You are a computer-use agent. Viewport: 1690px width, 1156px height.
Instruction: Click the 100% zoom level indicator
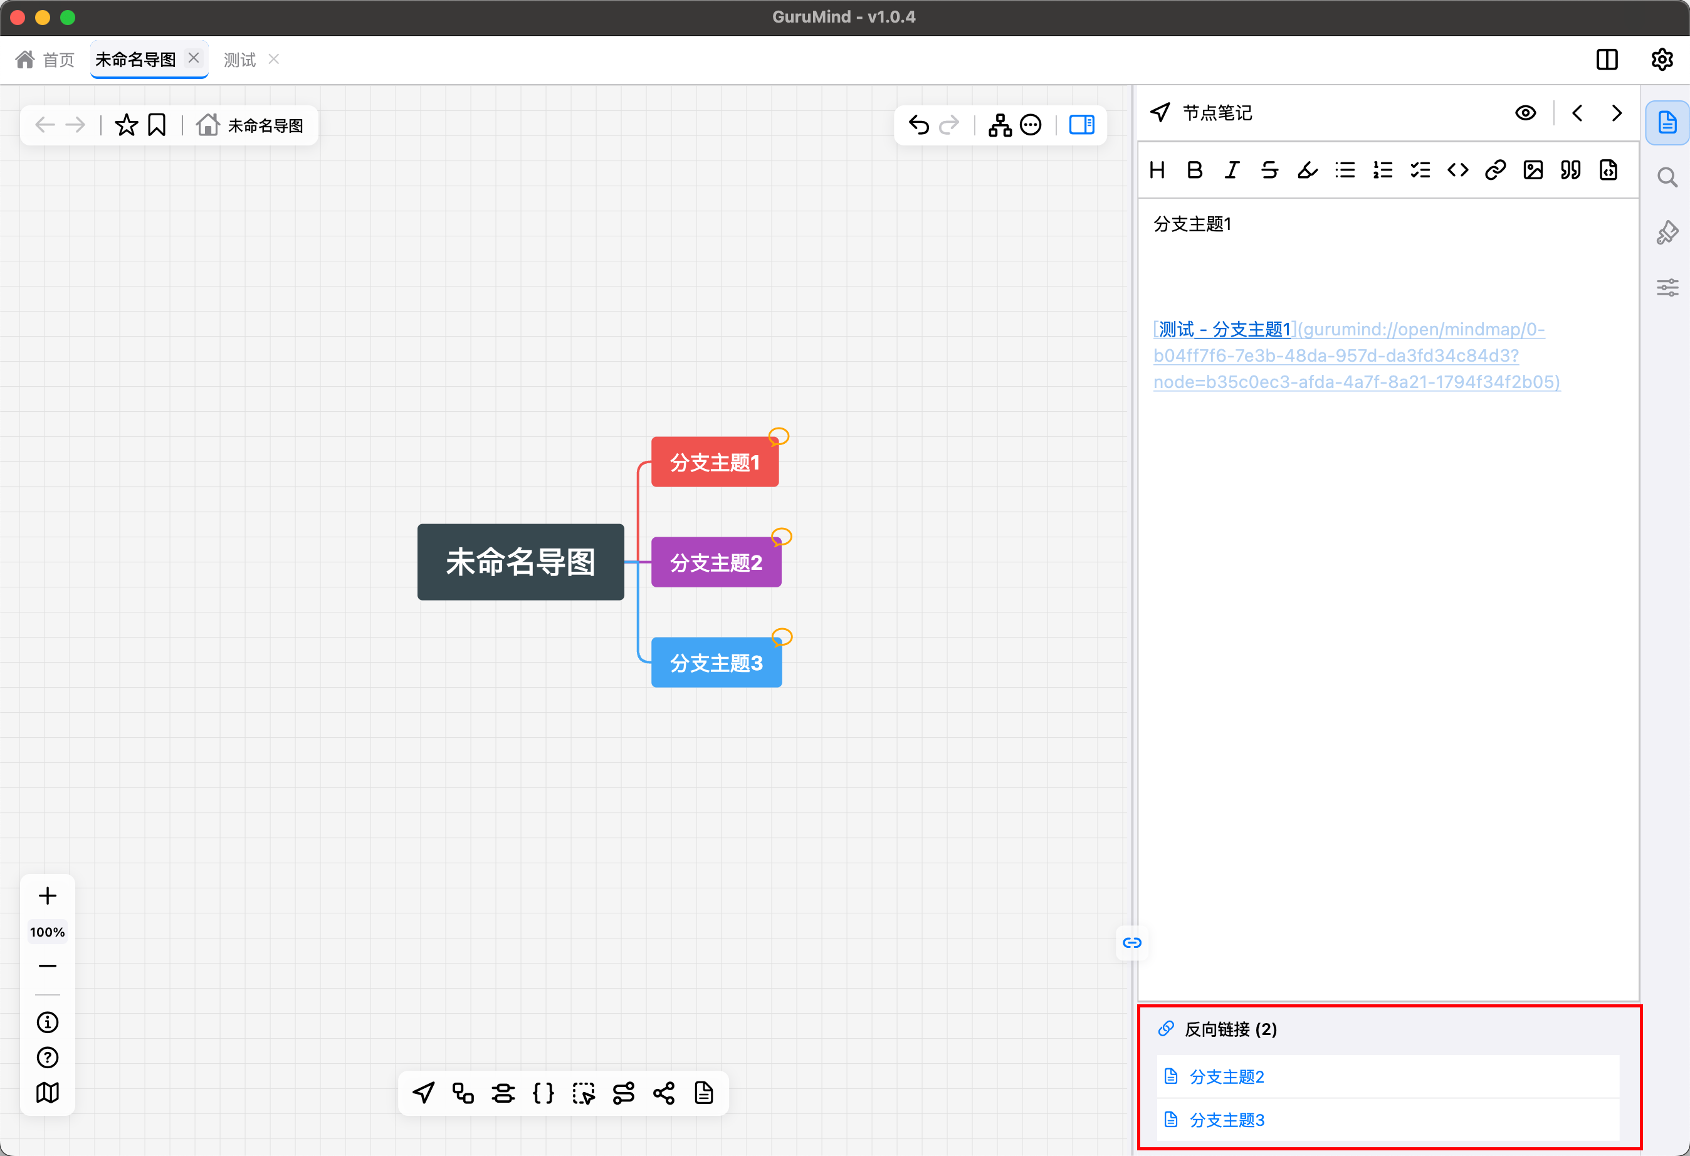[x=47, y=932]
